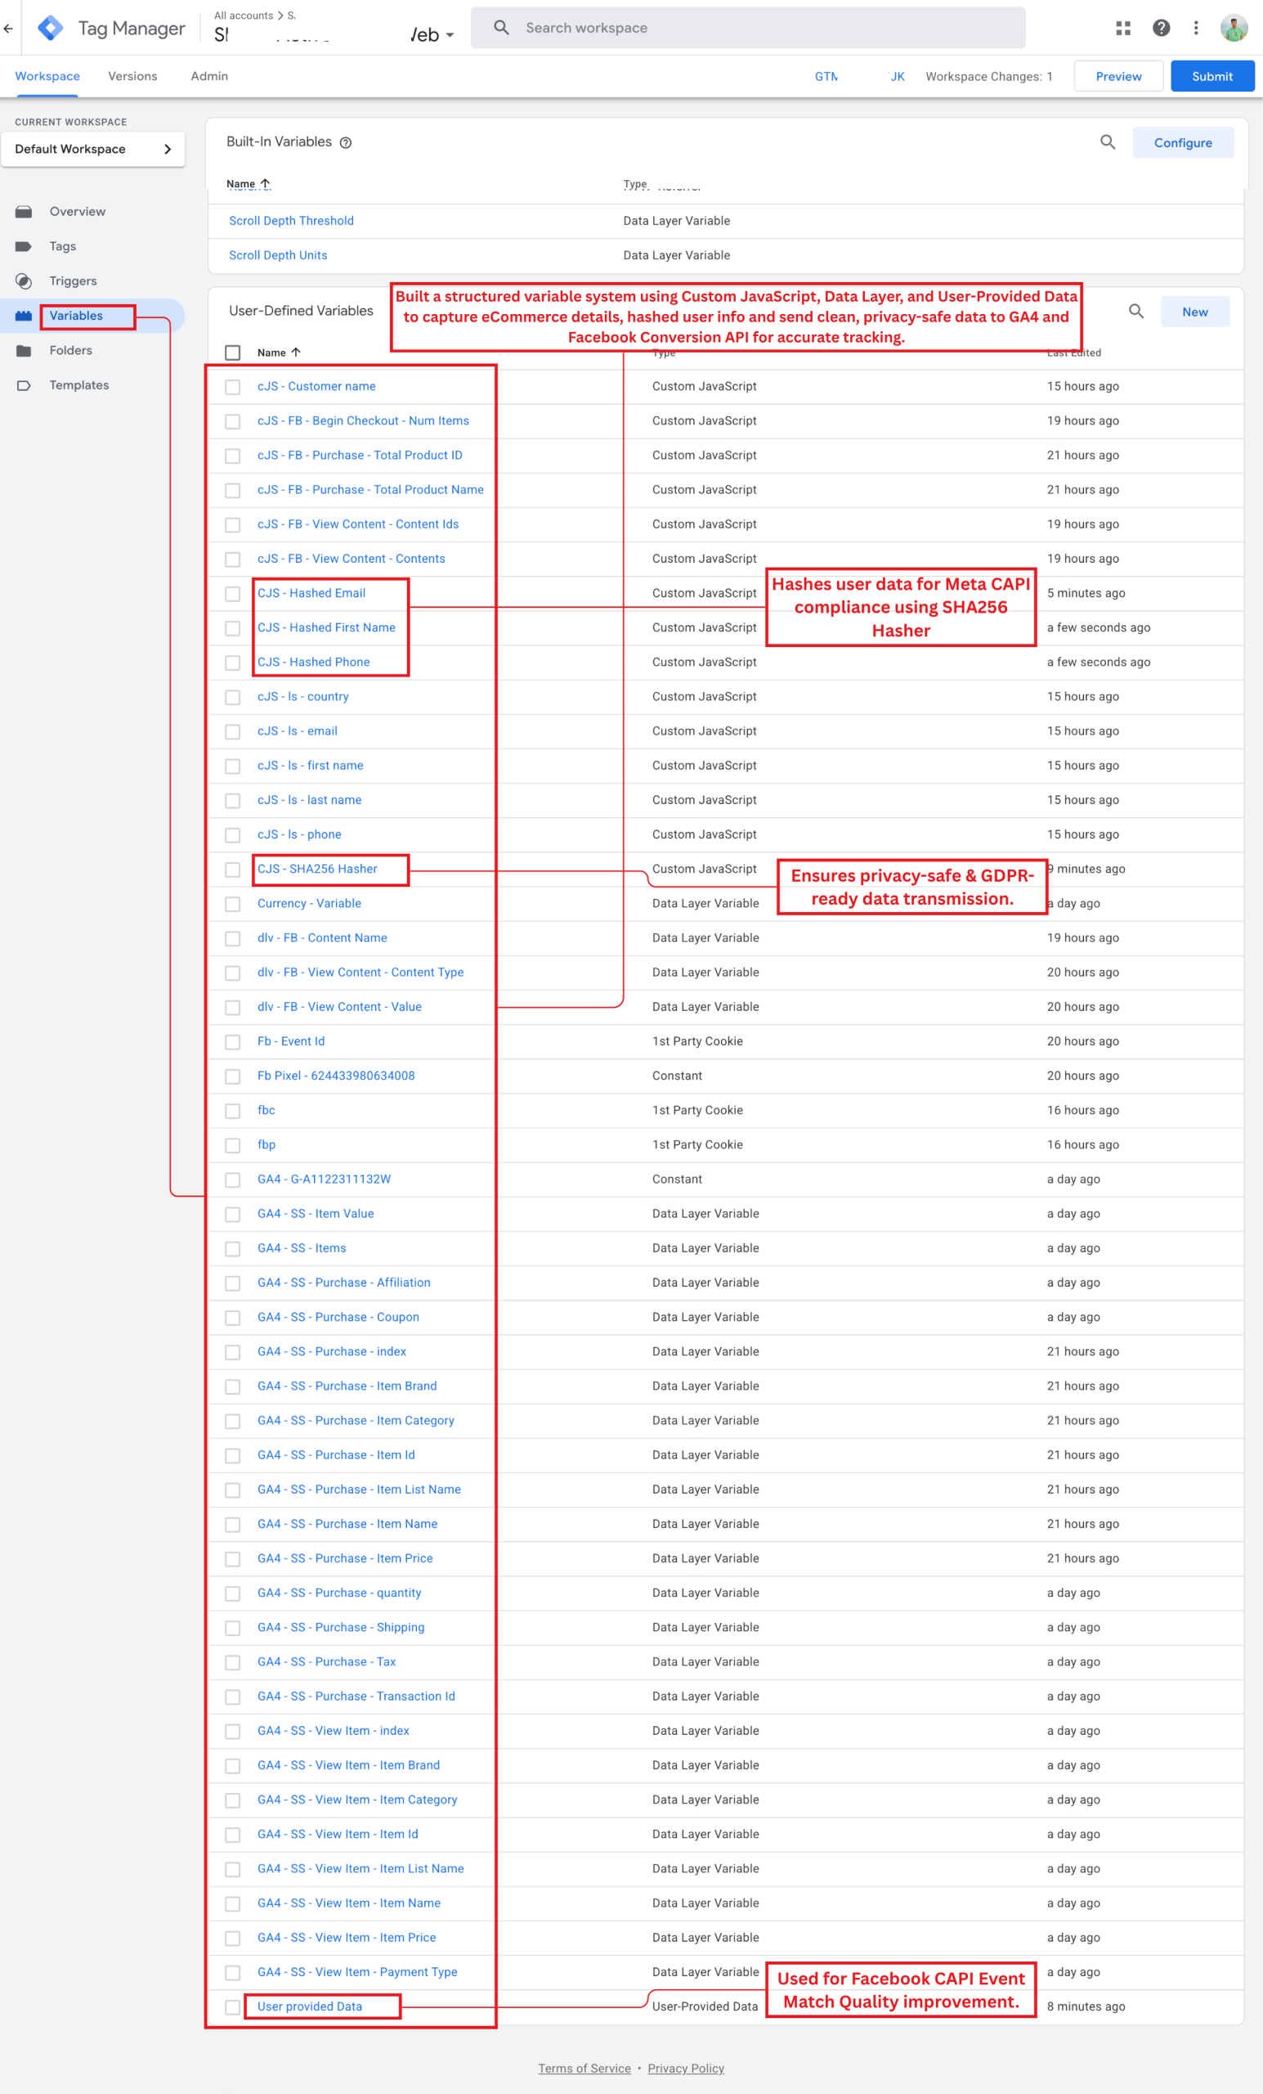Switch to the Versions tab
Image resolution: width=1263 pixels, height=2094 pixels.
pyautogui.click(x=132, y=75)
